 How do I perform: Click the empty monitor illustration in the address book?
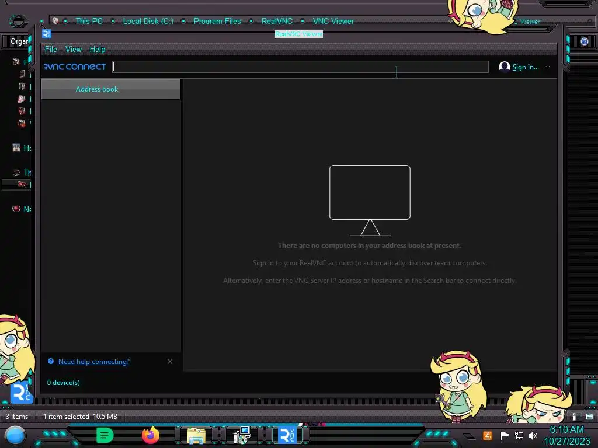(370, 201)
